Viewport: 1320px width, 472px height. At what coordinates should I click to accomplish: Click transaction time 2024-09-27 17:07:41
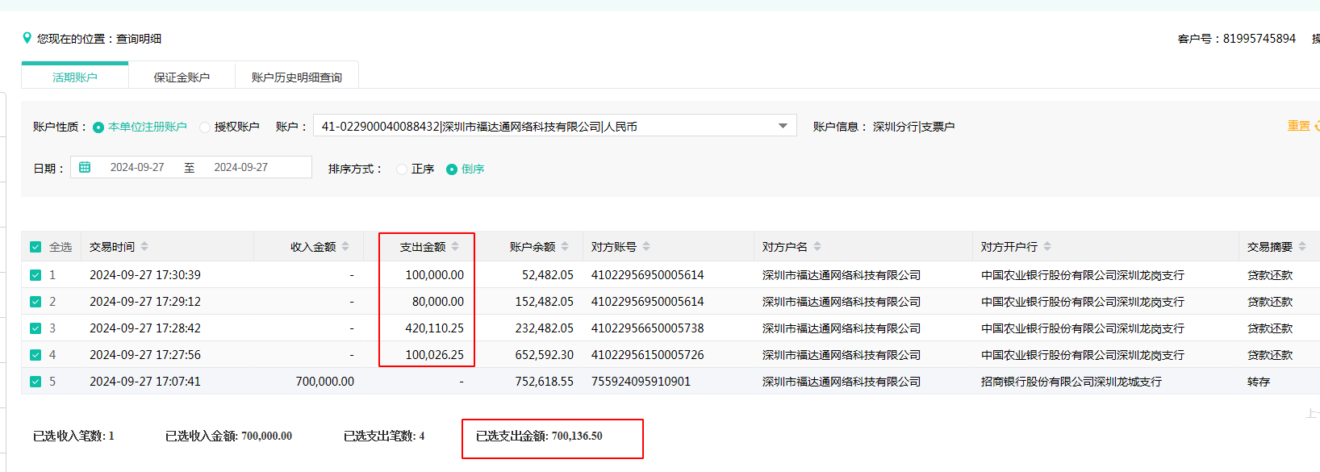[x=145, y=382]
